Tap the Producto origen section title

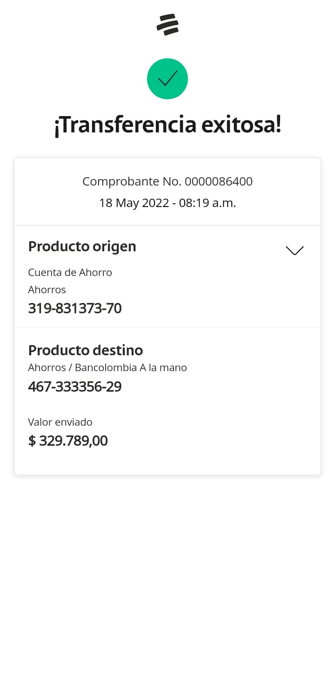click(x=82, y=246)
